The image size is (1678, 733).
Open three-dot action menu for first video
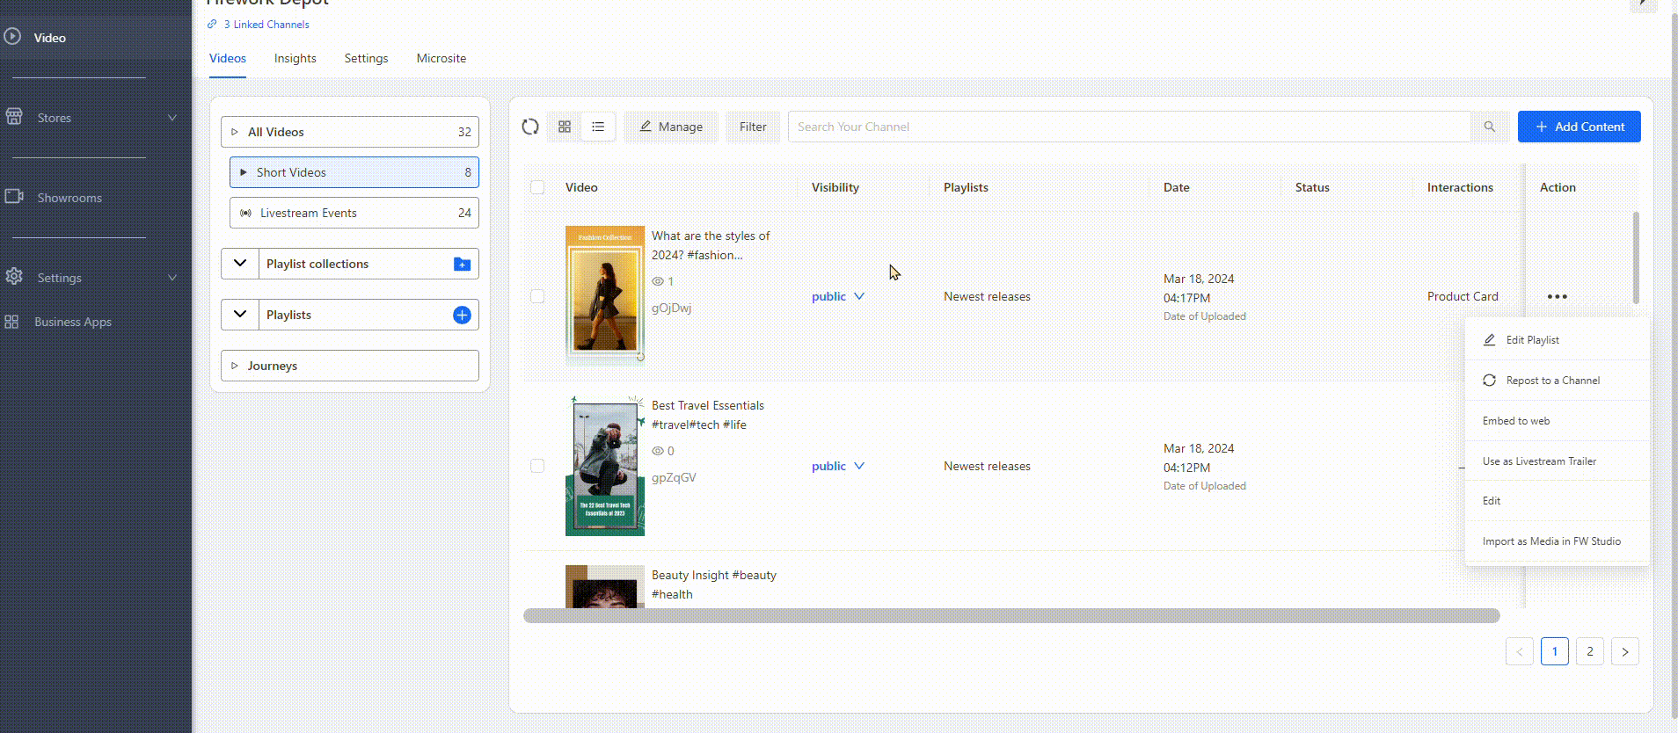(x=1557, y=297)
